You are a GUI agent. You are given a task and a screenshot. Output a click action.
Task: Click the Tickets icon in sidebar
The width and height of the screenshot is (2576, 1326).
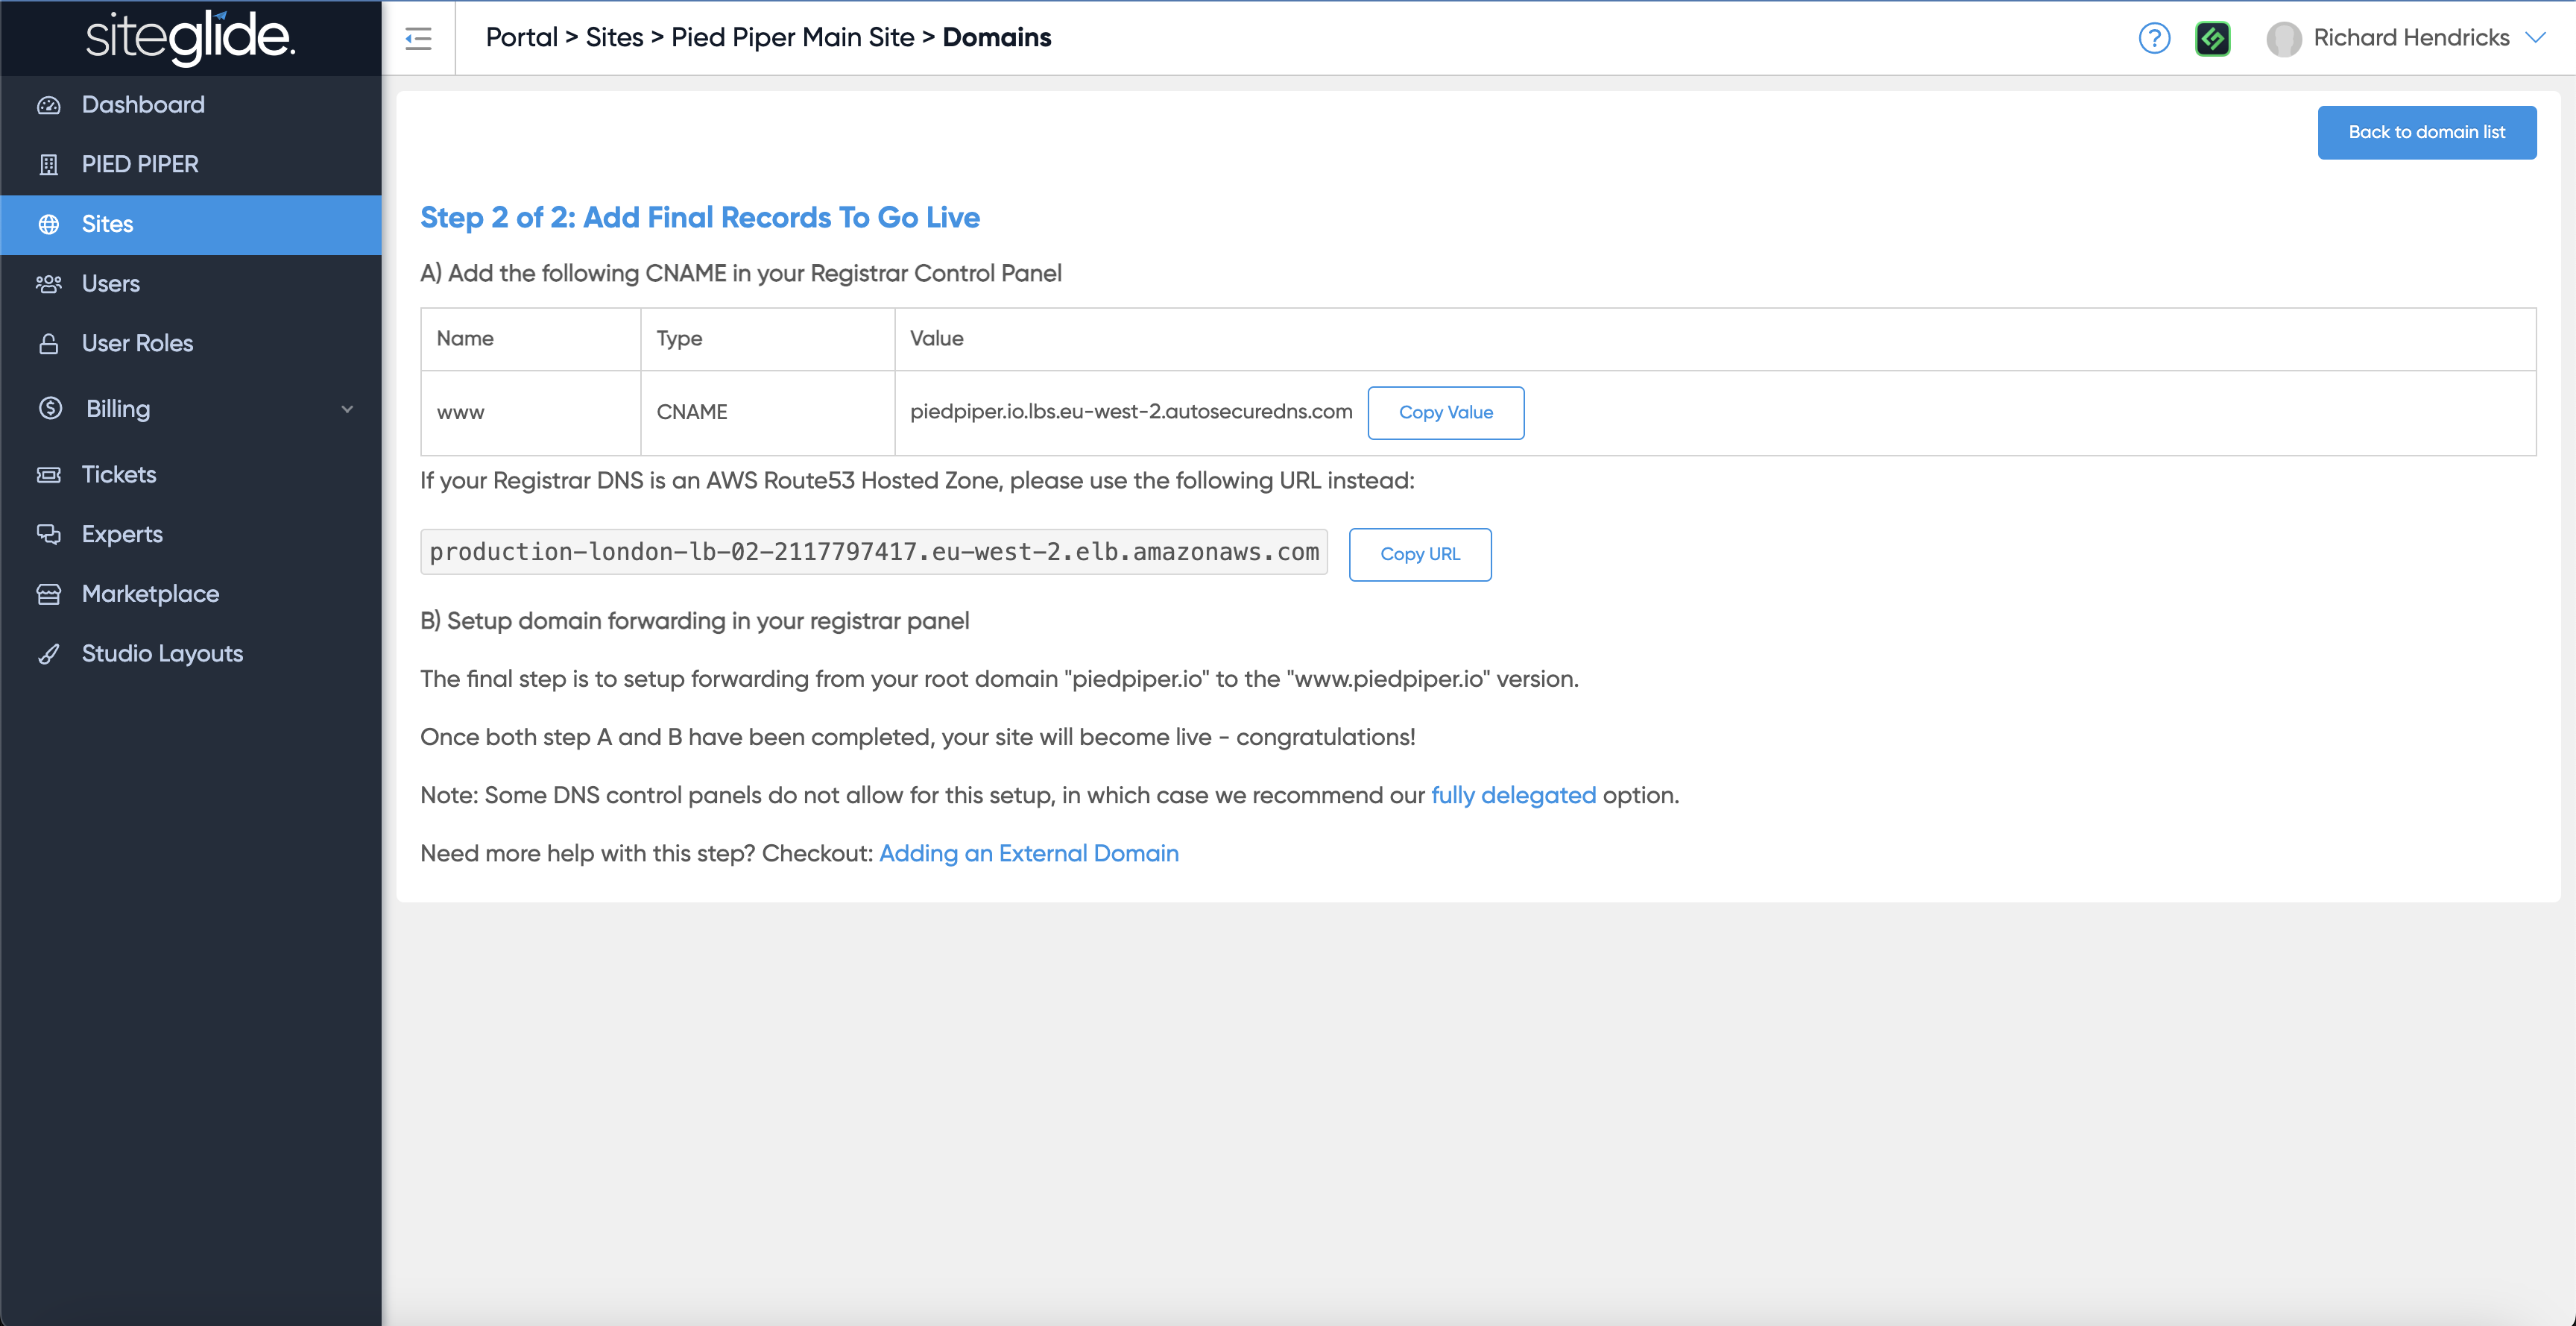click(49, 474)
